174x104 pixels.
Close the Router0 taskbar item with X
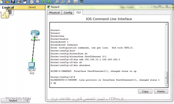[28, 101]
